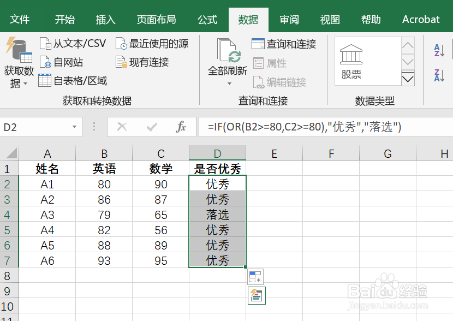
Task: Select cell containing A3
Action: [x=47, y=215]
